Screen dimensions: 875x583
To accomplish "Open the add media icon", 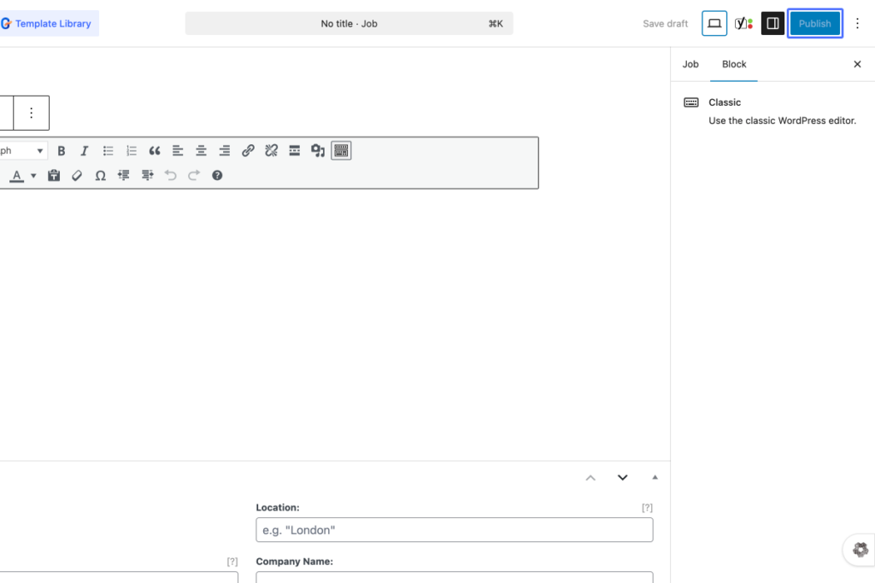I will [x=318, y=150].
